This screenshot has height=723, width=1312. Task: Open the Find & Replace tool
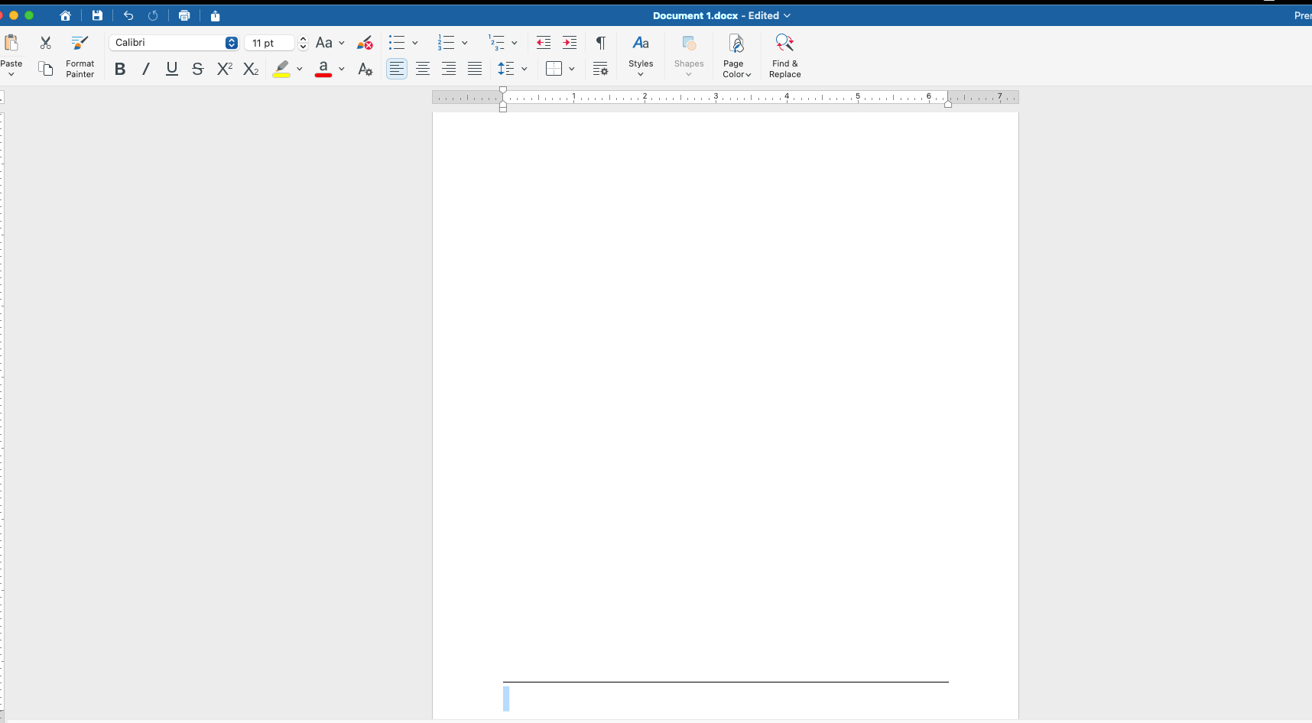click(x=785, y=55)
